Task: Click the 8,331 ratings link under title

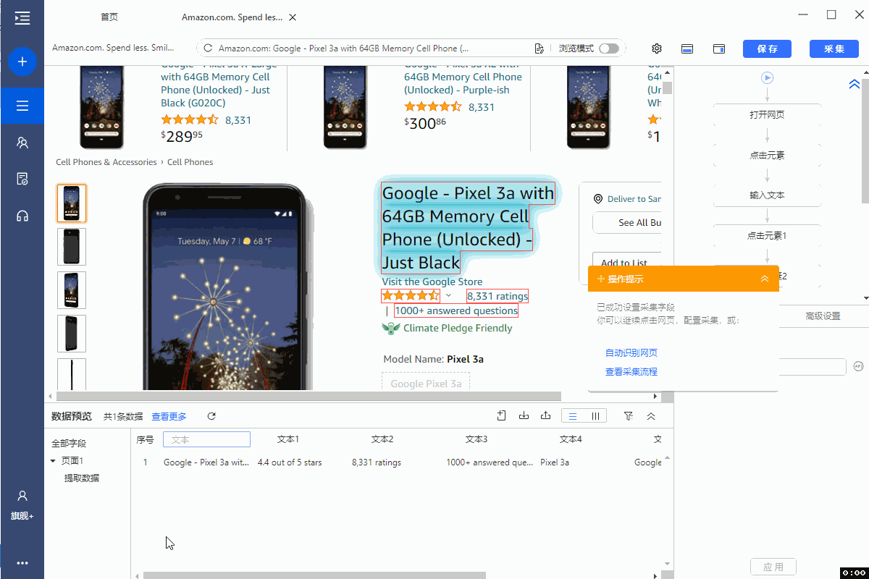Action: click(x=498, y=296)
